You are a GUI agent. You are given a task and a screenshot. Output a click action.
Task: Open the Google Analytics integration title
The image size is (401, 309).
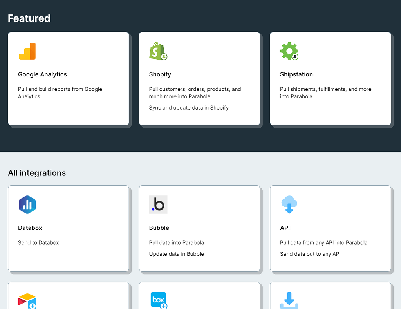[x=42, y=74]
